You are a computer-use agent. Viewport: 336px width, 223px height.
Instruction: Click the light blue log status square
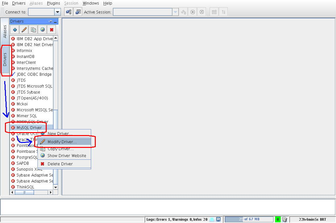(212, 219)
